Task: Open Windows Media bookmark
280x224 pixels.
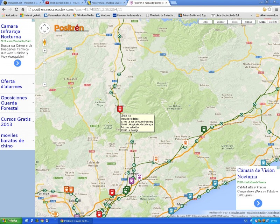Action: click(x=83, y=15)
